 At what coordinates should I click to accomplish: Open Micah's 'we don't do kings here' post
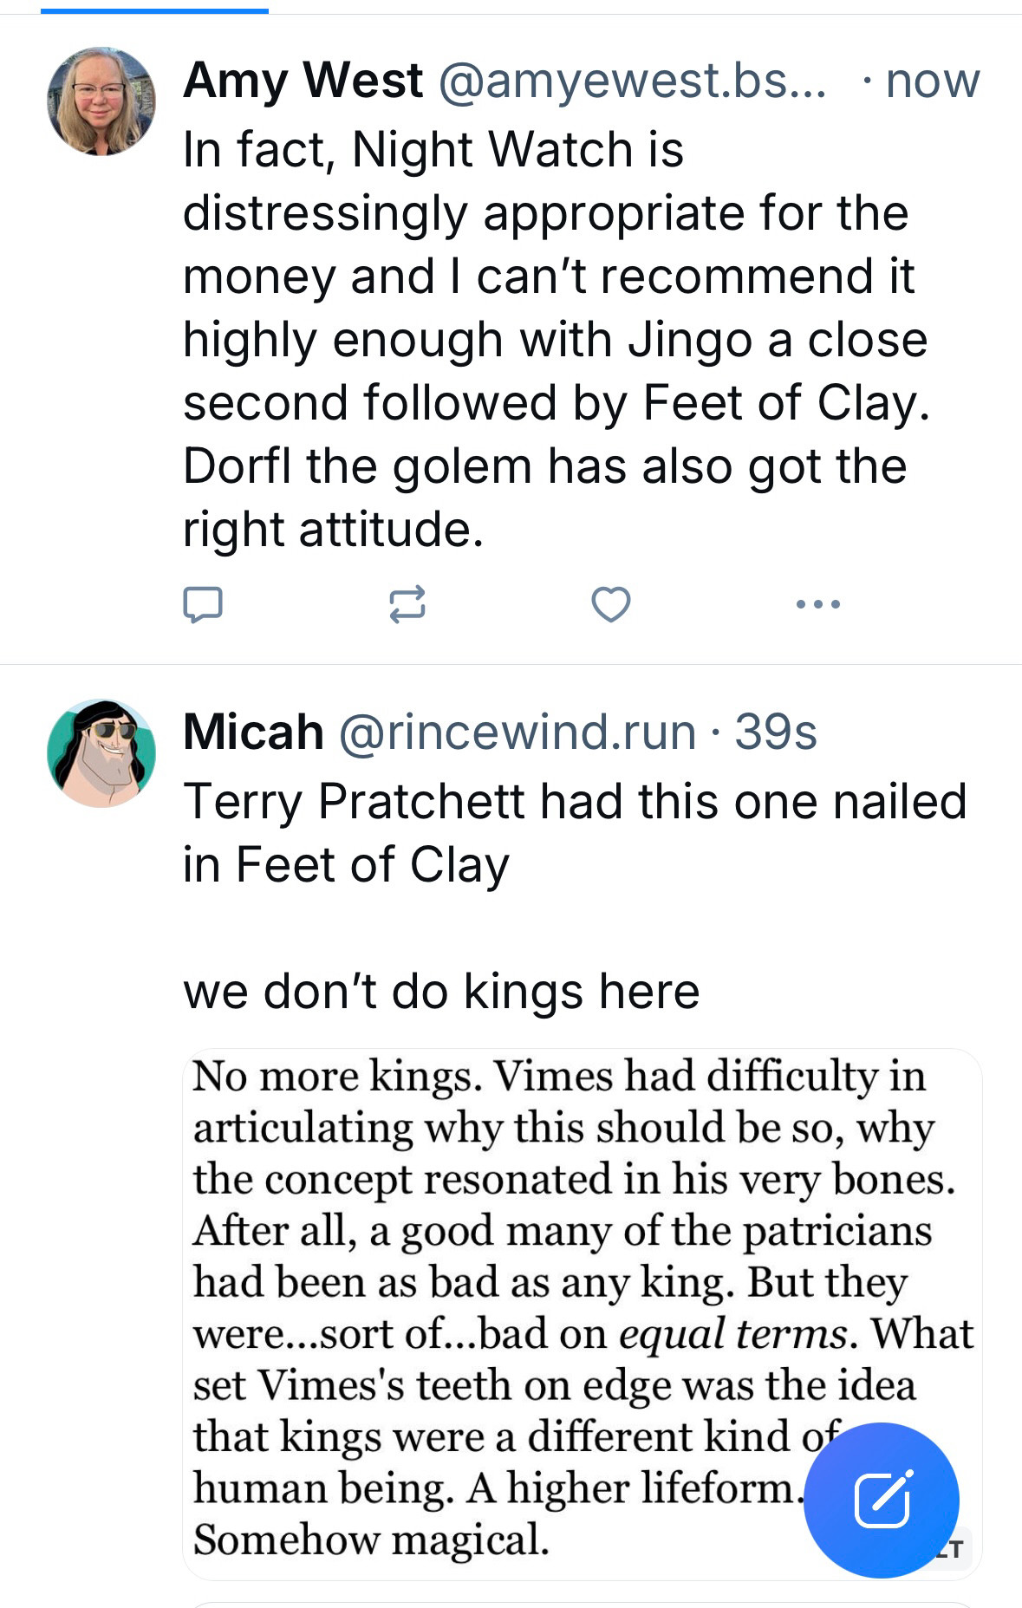pyautogui.click(x=441, y=991)
